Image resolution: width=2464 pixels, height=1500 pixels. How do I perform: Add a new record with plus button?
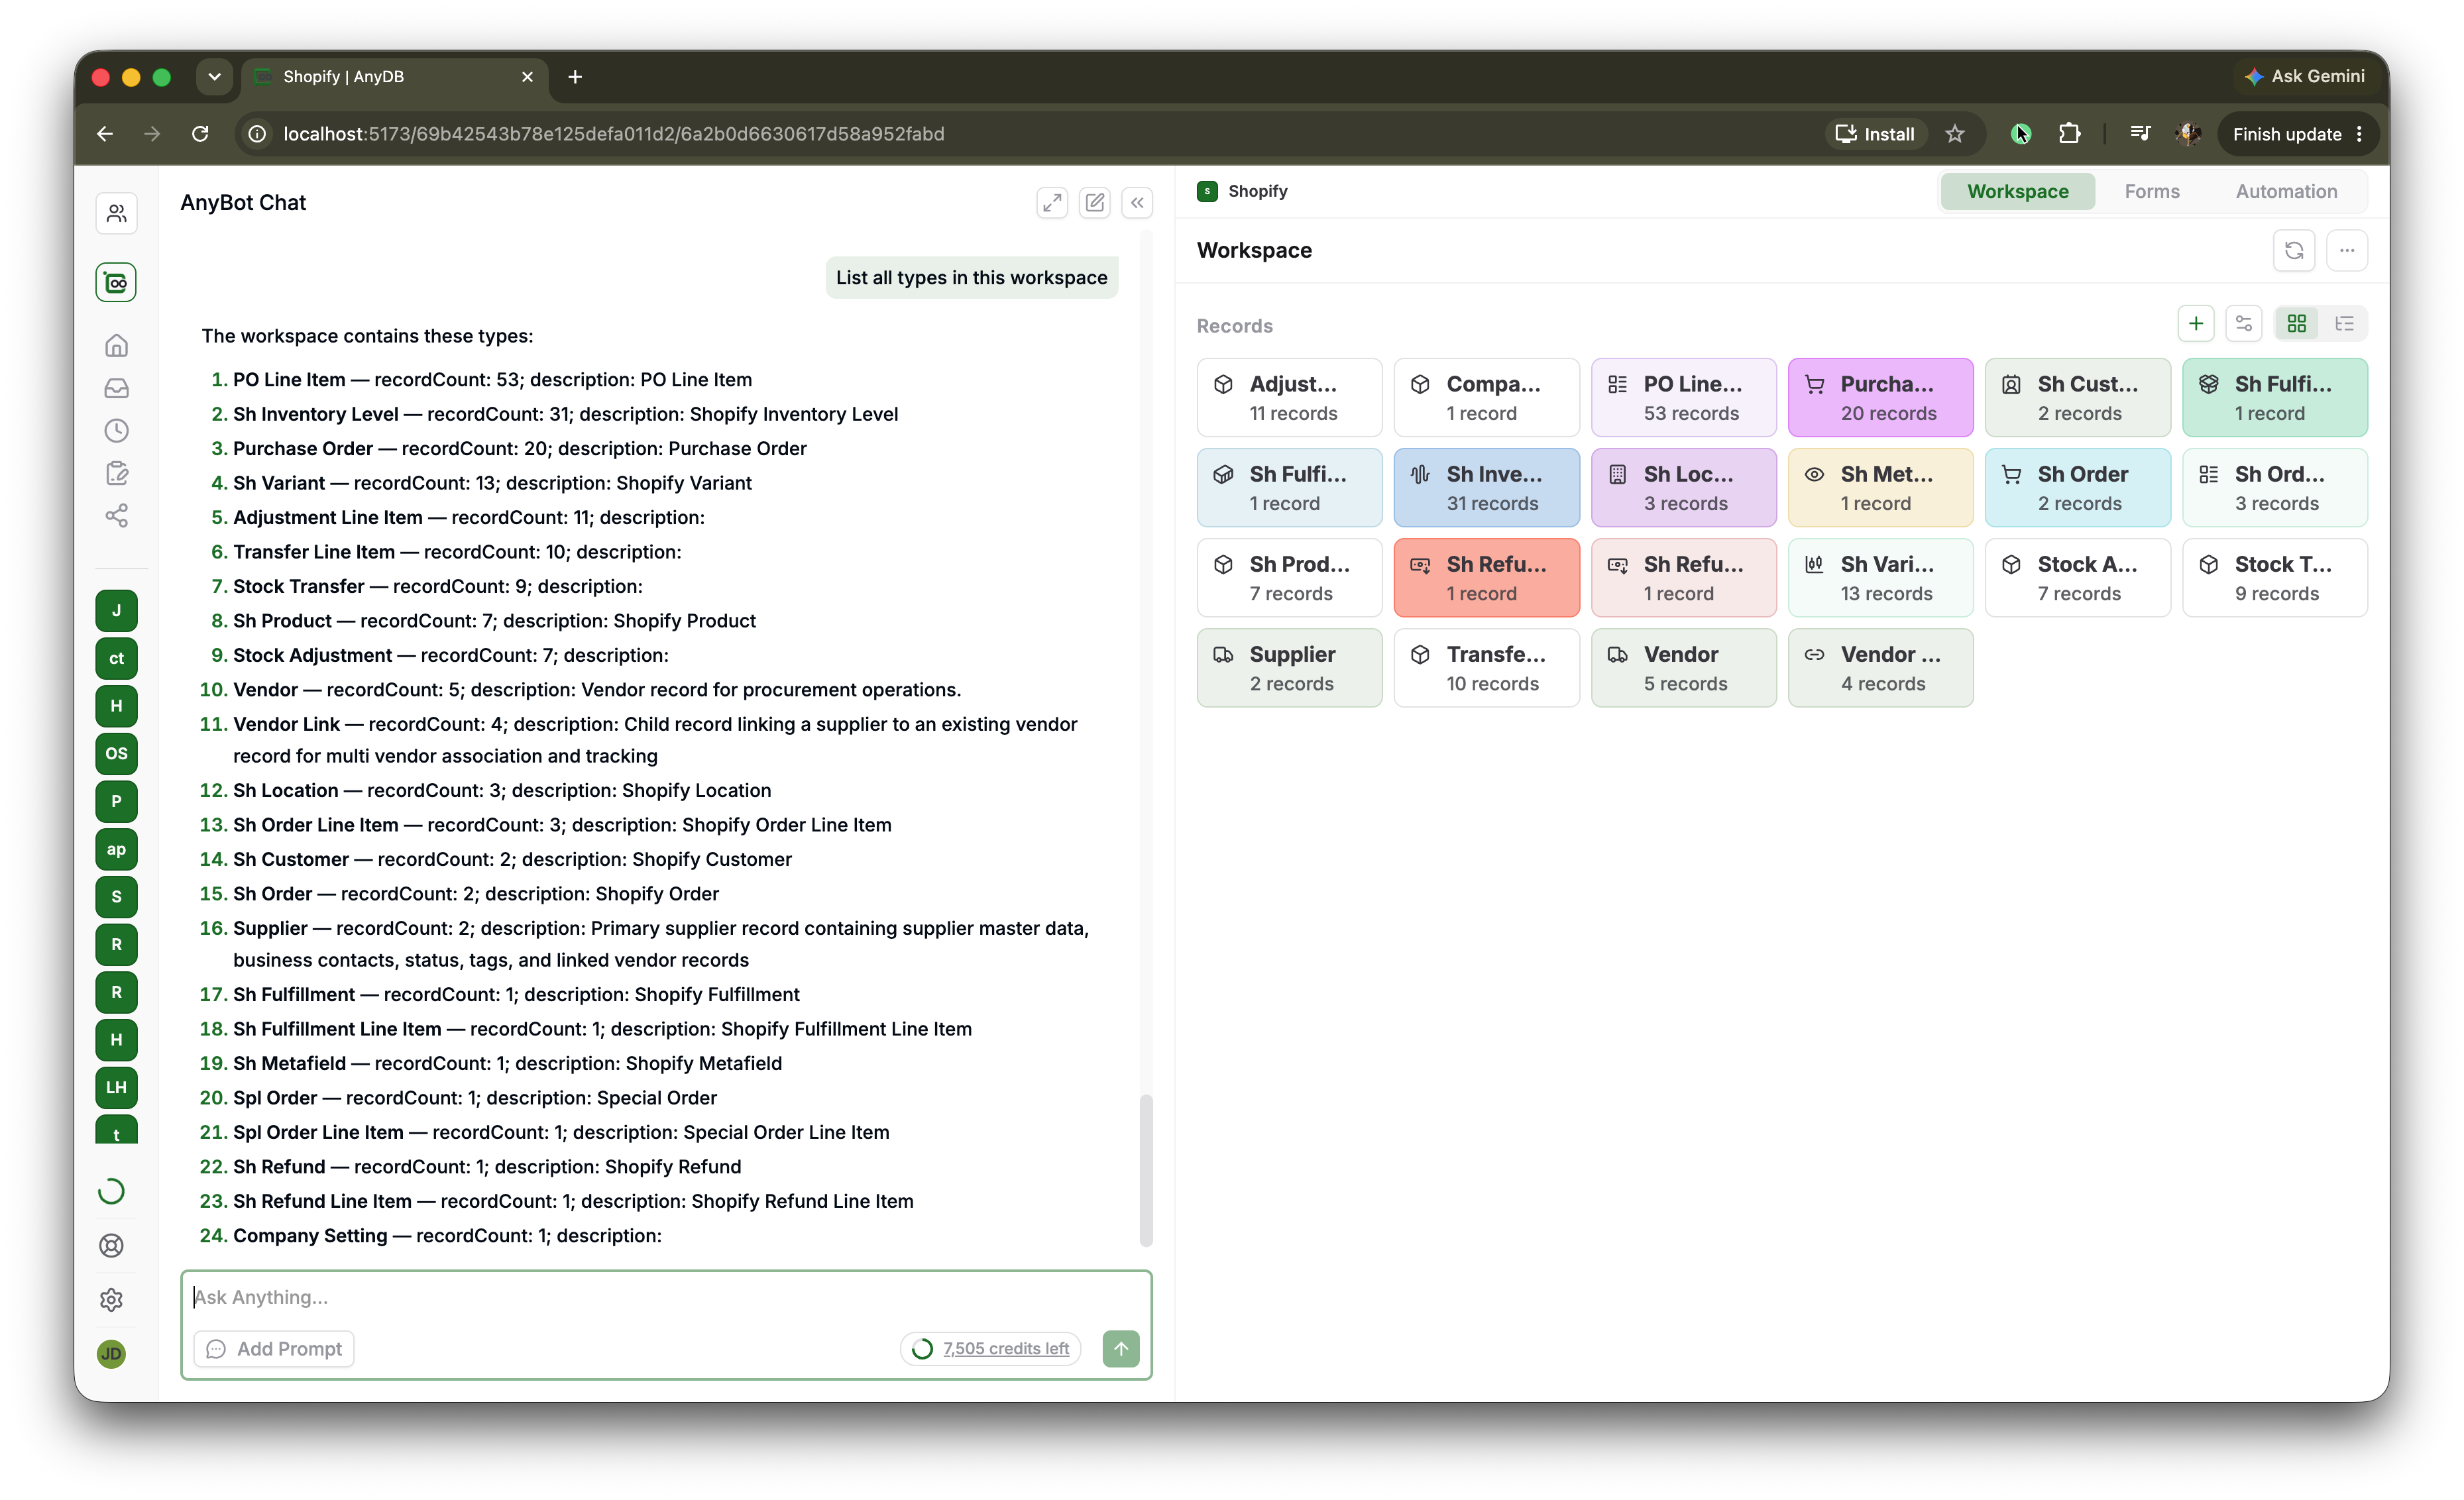pos(2196,324)
